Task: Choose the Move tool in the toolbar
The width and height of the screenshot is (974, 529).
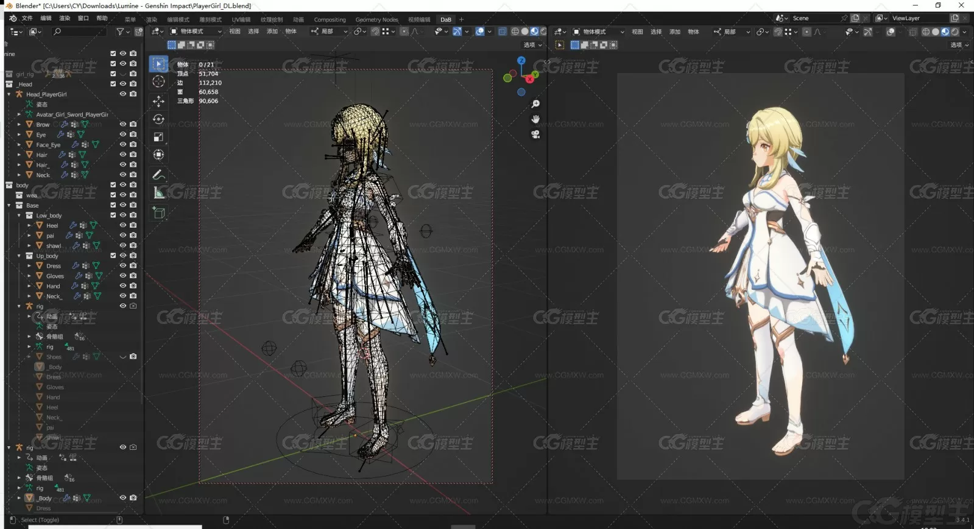Action: 158,101
